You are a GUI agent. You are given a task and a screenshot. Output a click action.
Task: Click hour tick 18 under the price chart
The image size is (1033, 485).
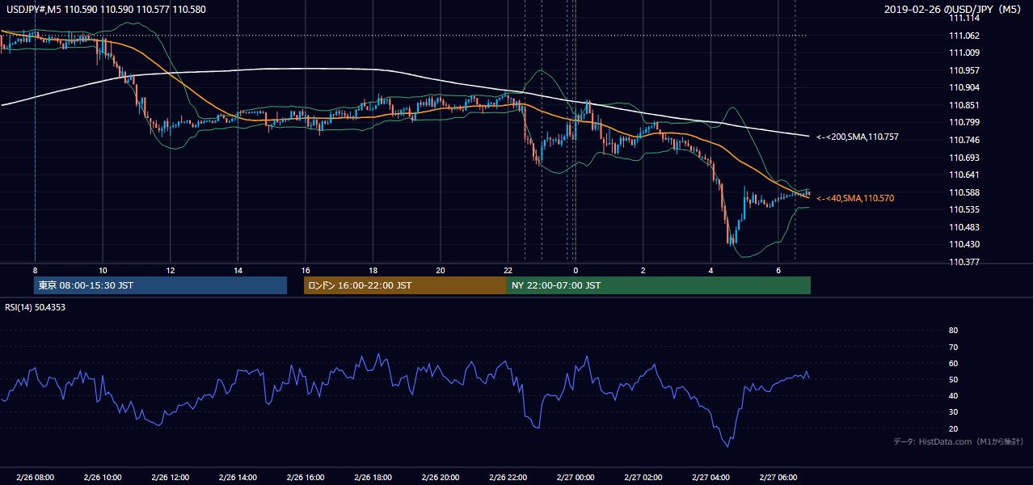(x=373, y=270)
